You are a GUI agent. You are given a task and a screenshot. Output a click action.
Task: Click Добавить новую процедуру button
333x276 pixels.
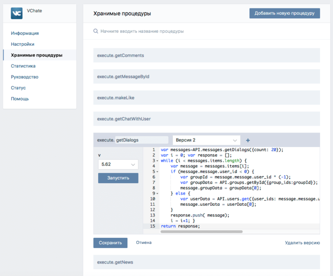tap(285, 13)
